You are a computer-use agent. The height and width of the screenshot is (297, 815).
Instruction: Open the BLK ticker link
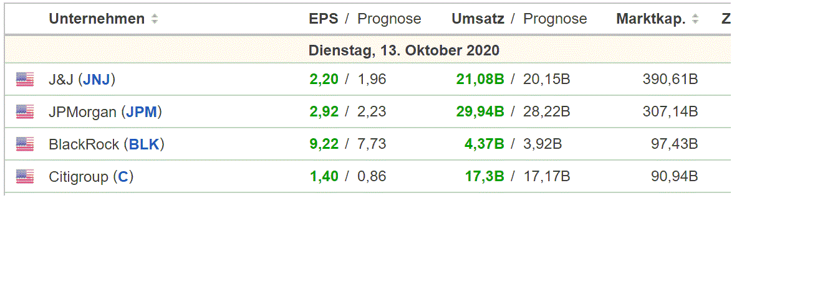click(145, 144)
